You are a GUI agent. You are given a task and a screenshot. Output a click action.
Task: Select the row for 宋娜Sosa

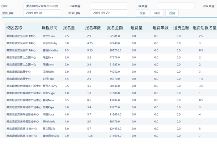(x=109, y=114)
